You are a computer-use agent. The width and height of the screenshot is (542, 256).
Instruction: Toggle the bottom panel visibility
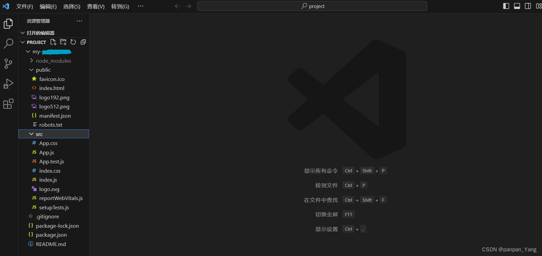click(x=517, y=6)
